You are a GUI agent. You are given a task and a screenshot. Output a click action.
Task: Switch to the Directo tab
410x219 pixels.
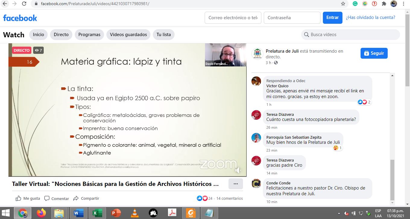tap(61, 35)
